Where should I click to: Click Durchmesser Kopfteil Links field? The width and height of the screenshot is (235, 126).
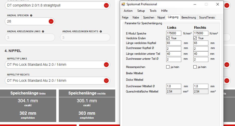pyautogui.click(x=174, y=49)
